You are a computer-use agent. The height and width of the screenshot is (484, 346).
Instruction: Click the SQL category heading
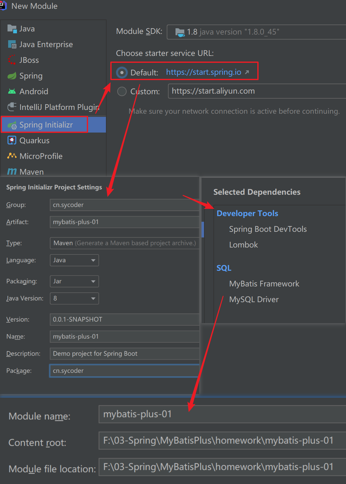click(224, 268)
